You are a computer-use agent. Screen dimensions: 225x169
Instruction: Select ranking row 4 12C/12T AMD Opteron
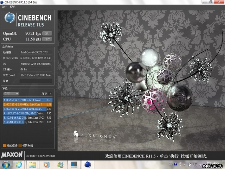(x=28, y=113)
